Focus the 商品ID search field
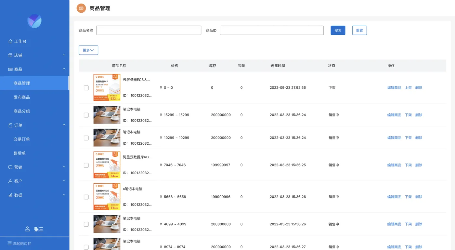455x250 pixels. tap(272, 30)
